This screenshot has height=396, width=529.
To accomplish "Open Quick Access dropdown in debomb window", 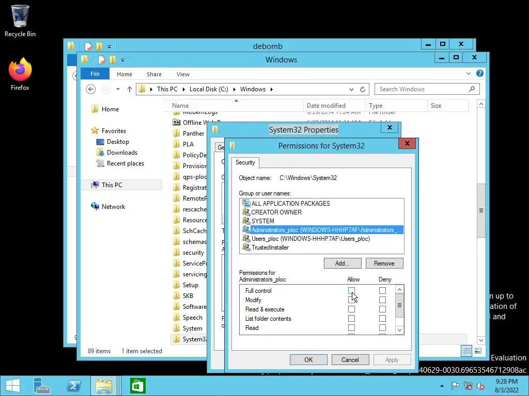I will (x=109, y=46).
